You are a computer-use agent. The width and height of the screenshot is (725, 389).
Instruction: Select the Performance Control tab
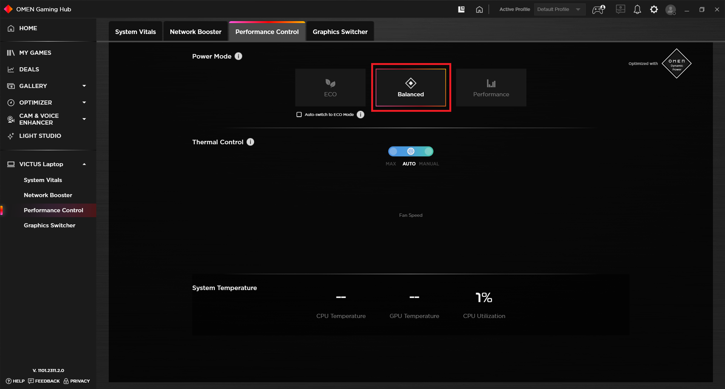[267, 32]
